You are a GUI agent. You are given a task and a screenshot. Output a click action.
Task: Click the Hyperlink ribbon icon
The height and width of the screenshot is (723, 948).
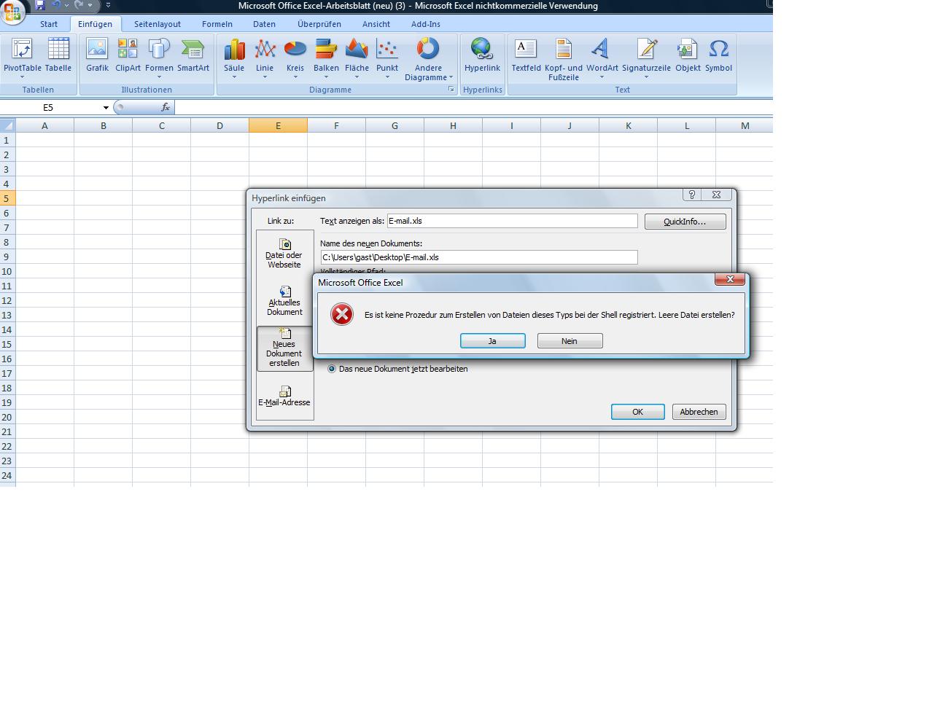point(482,57)
